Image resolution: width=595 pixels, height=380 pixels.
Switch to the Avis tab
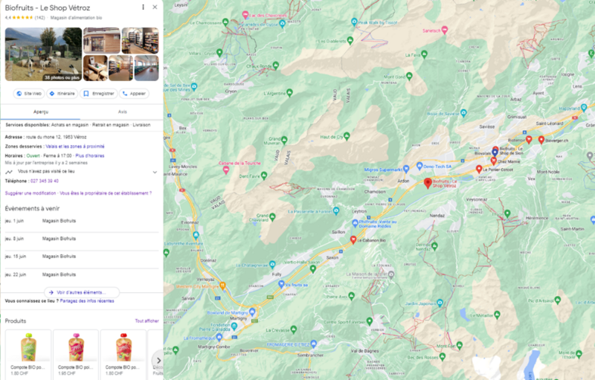[x=122, y=112]
